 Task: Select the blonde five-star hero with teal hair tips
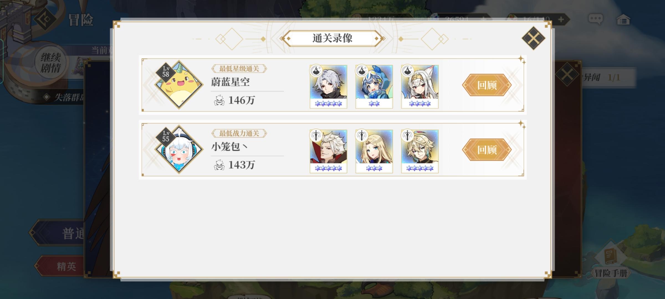tap(420, 151)
